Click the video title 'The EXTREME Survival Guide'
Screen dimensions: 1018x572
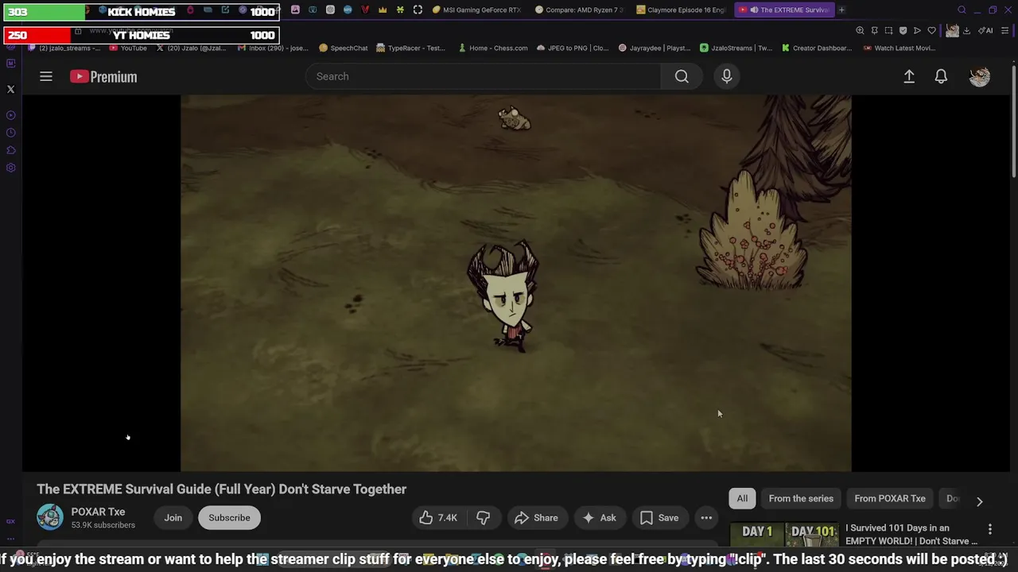tap(221, 489)
